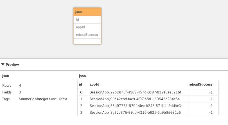Image resolution: width=228 pixels, height=125 pixels.
Task: Click the Rows count value 4
Action: [x=20, y=85]
